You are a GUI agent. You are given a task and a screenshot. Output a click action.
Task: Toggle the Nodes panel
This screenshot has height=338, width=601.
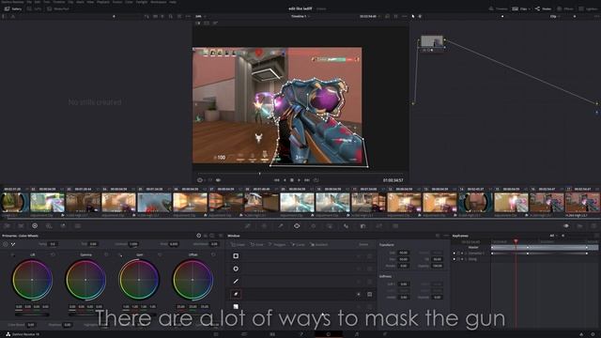click(x=543, y=8)
